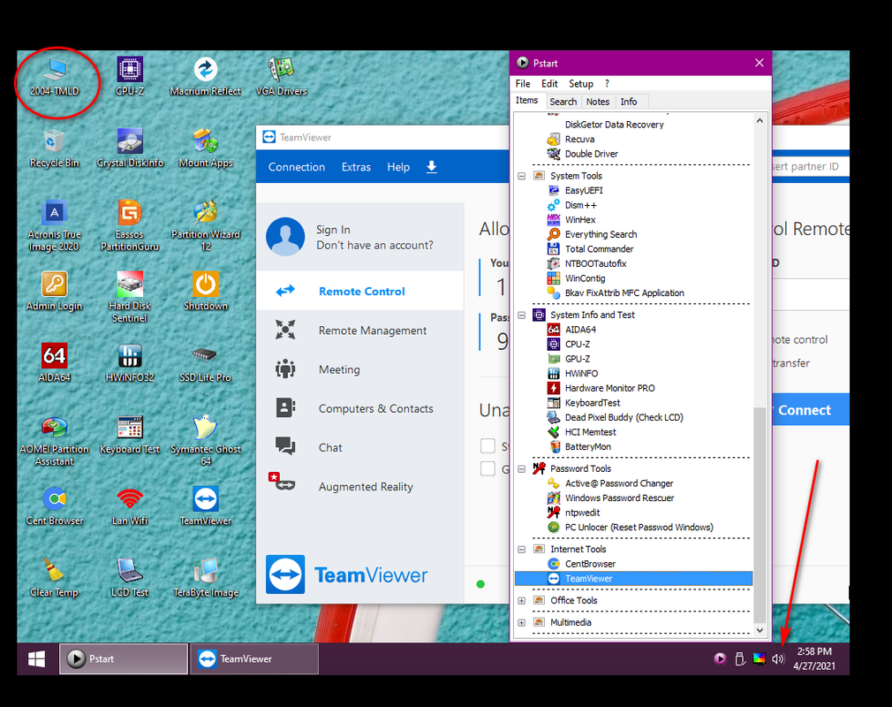Image resolution: width=892 pixels, height=707 pixels.
Task: Open Mount Apps desktop shortcut
Action: [206, 148]
